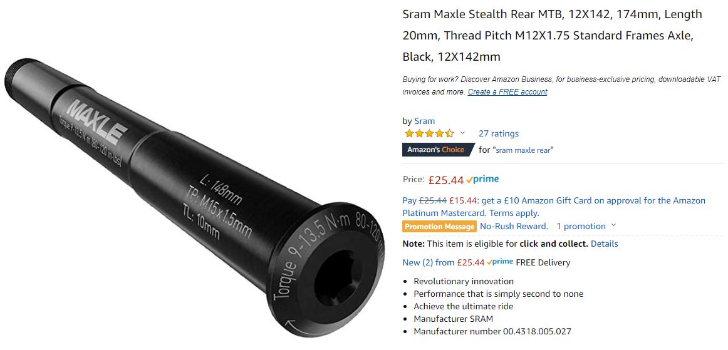The width and height of the screenshot is (728, 350).
Task: Open the 27 ratings link
Action: tap(498, 134)
